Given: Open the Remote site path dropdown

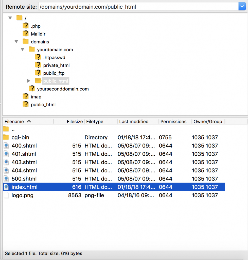Looking at the screenshot, I should [242, 6].
